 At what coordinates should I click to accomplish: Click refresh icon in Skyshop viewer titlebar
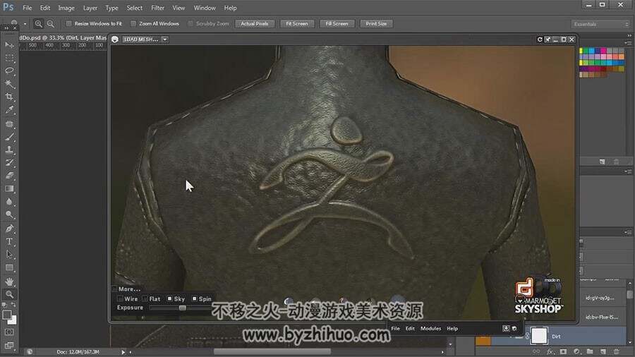pyautogui.click(x=540, y=40)
